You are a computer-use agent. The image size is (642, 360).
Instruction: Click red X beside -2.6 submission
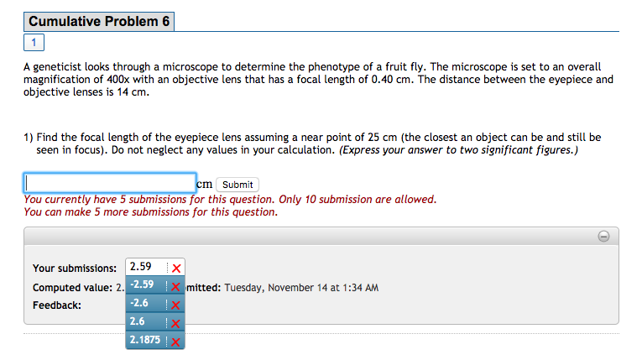[x=176, y=304]
